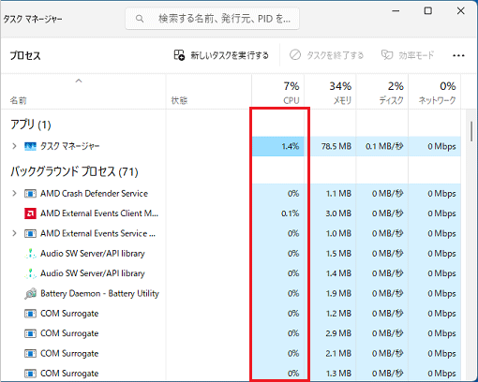This screenshot has height=382, width=478.
Task: Select Battery Daemon - Battery Utility name
Action: point(99,293)
